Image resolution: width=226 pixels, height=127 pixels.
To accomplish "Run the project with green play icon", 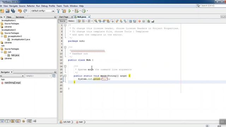I will (x=70, y=11).
